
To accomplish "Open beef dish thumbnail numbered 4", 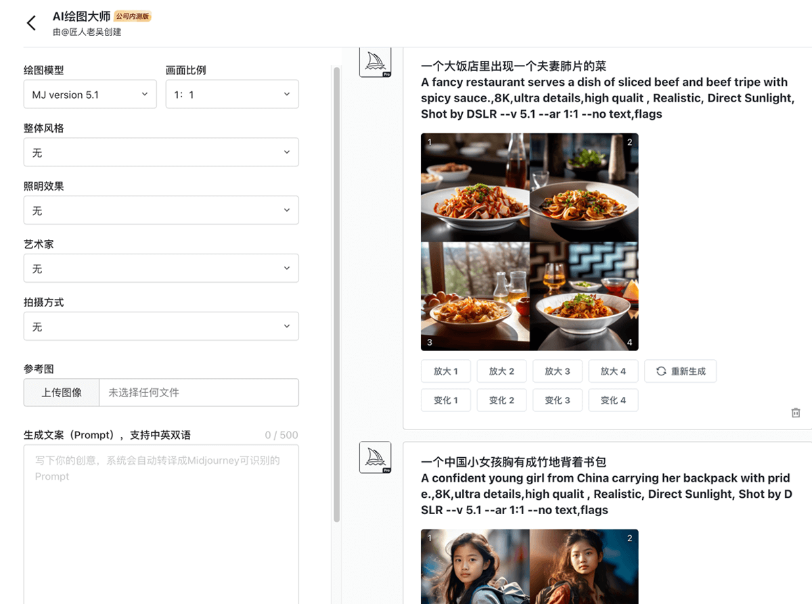I will click(584, 296).
